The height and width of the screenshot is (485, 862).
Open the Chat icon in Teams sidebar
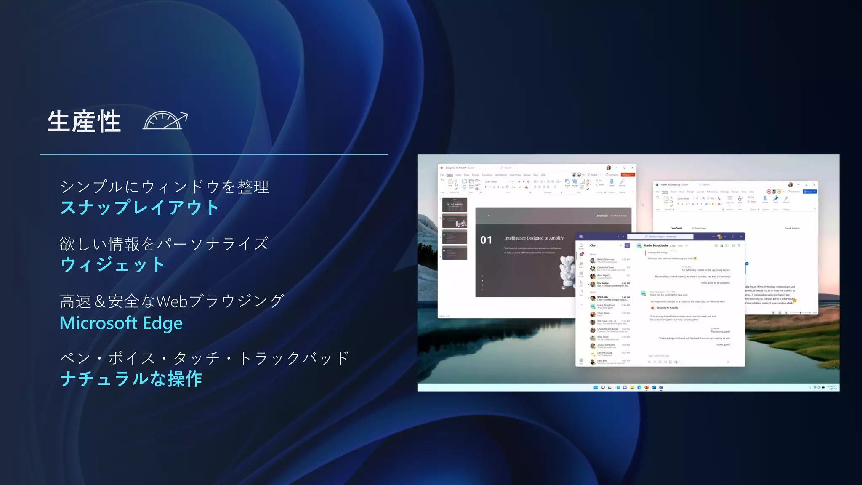pyautogui.click(x=581, y=255)
